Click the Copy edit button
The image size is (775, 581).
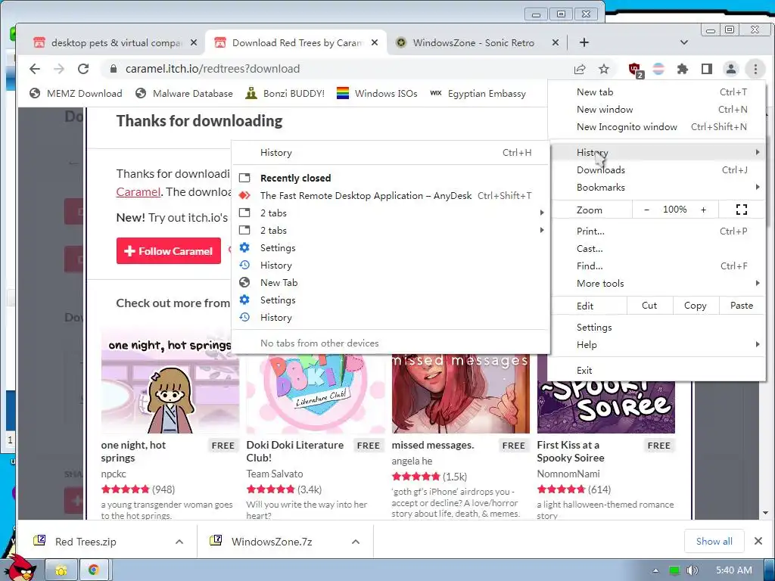click(x=695, y=306)
